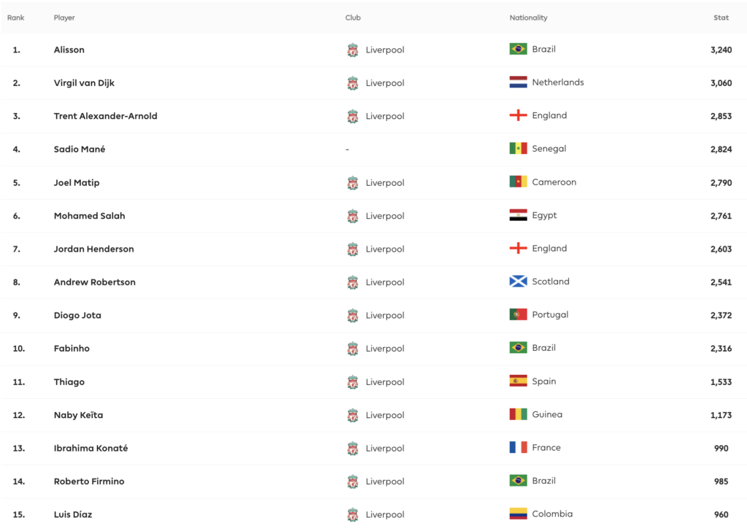The width and height of the screenshot is (747, 531).
Task: Click the Brazil flag next to Alisson
Action: click(518, 49)
